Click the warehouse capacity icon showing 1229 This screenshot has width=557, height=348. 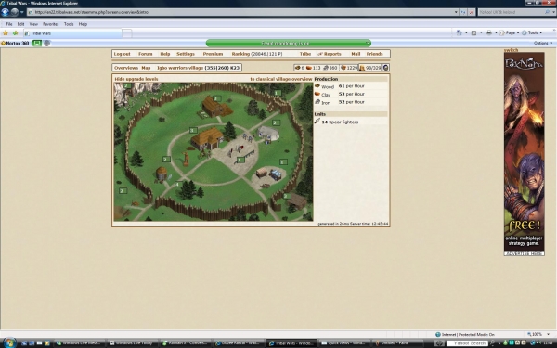click(343, 68)
